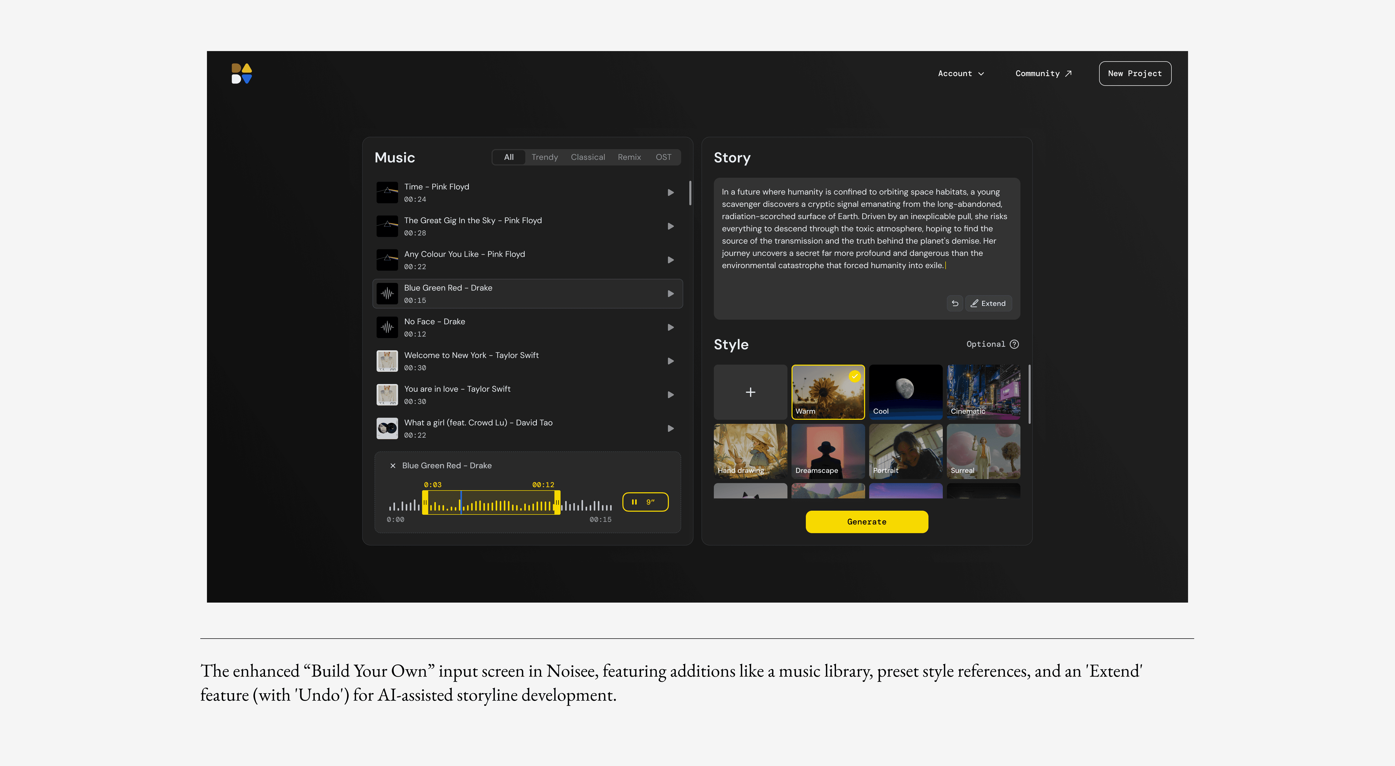
Task: Click the Warm style checkmark badge
Action: click(855, 376)
